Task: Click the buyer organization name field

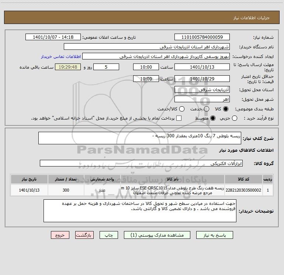Action: pyautogui.click(x=147, y=47)
